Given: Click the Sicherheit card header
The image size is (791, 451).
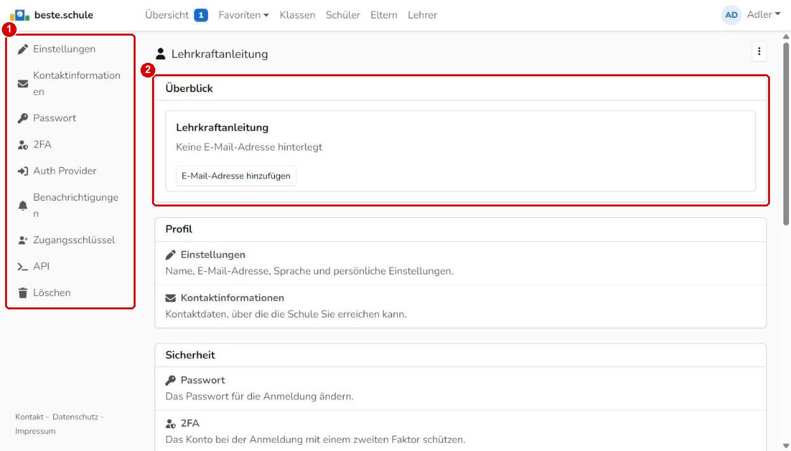Looking at the screenshot, I should 461,356.
